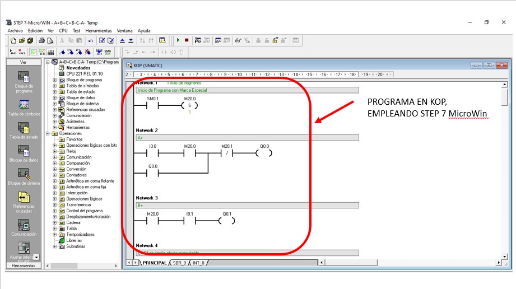Click the Herramientas button below the navigation bar
516x289 pixels.
pyautogui.click(x=24, y=265)
